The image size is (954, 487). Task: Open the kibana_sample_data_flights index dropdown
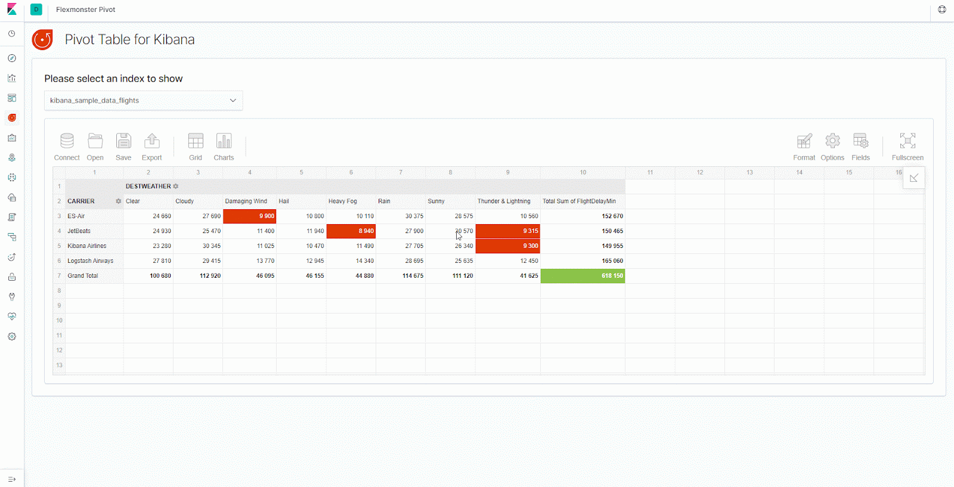pyautogui.click(x=143, y=100)
